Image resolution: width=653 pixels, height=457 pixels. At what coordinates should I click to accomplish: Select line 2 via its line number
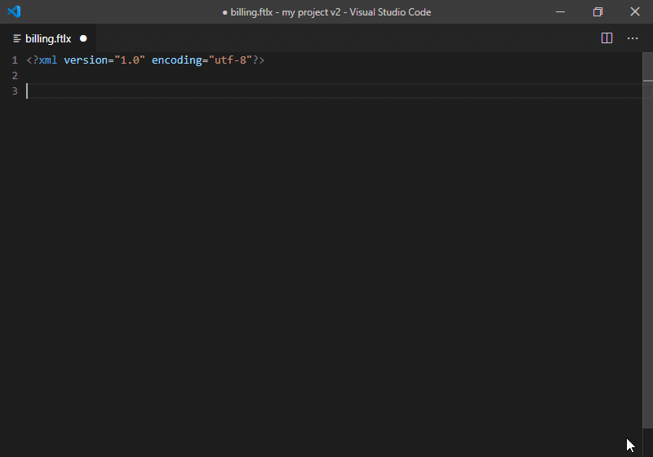[x=15, y=76]
